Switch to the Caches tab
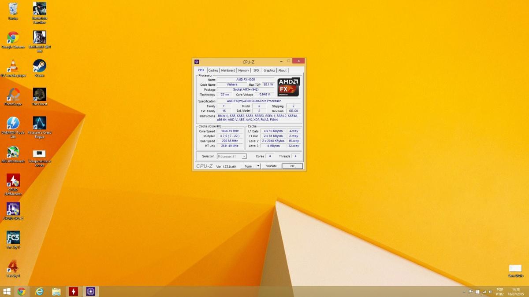 (x=213, y=70)
